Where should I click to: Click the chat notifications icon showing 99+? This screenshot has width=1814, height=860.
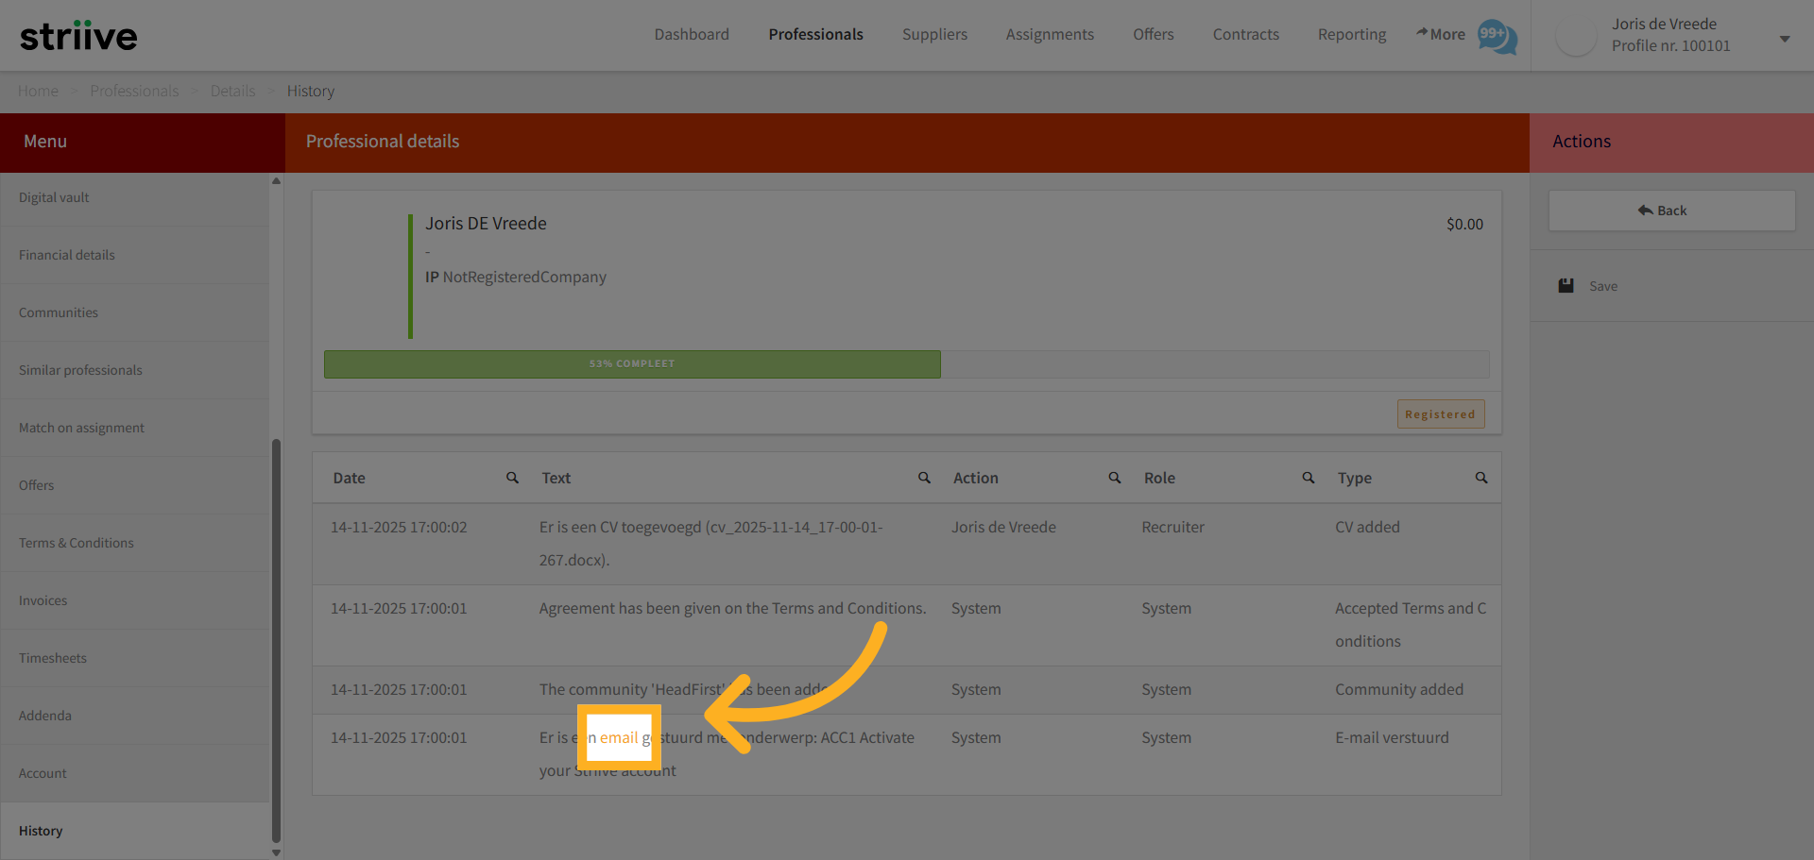pyautogui.click(x=1497, y=38)
